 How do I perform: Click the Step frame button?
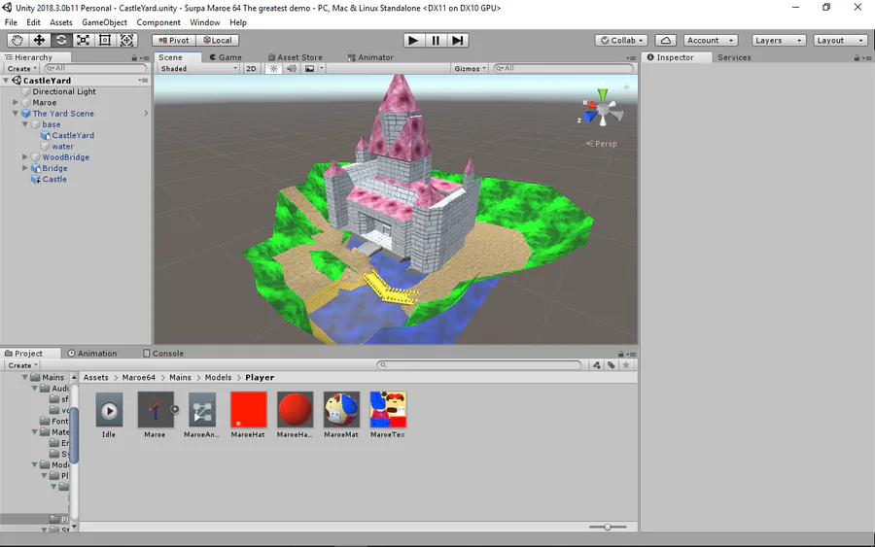pos(458,40)
